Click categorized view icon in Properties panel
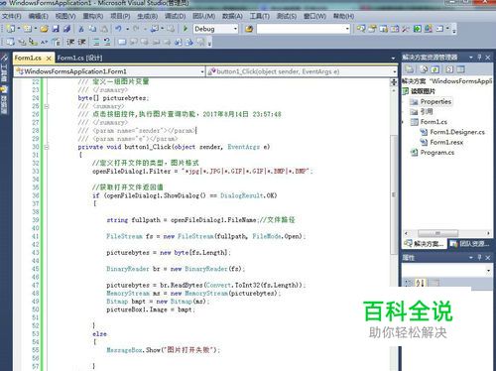 (x=409, y=283)
